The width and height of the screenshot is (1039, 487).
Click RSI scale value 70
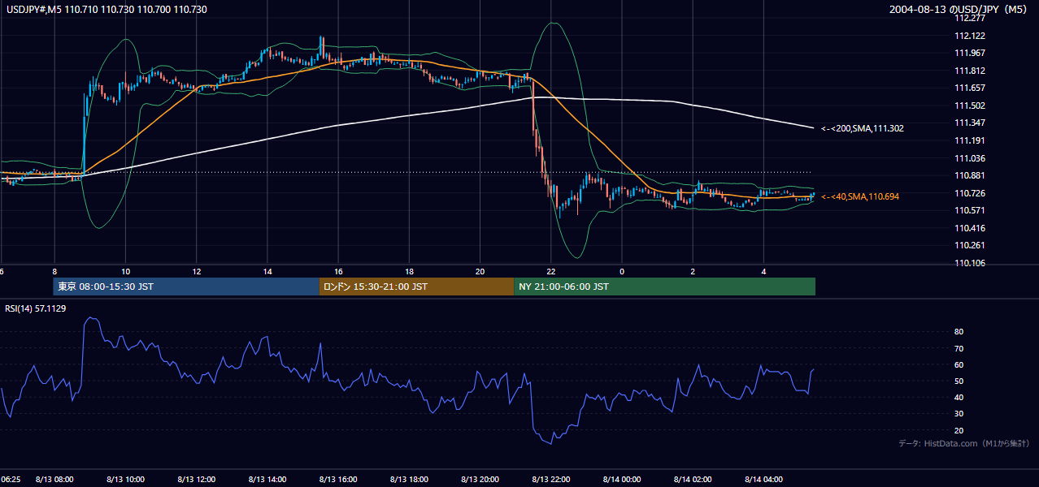pos(959,348)
